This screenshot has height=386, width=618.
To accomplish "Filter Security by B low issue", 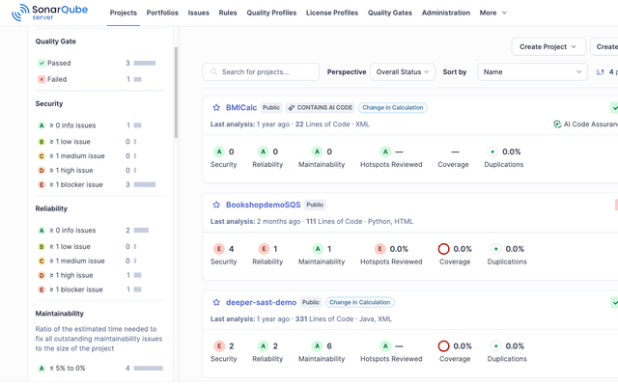I will 97,142.
